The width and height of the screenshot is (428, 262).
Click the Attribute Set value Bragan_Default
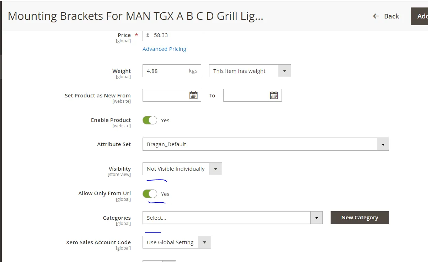(166, 144)
